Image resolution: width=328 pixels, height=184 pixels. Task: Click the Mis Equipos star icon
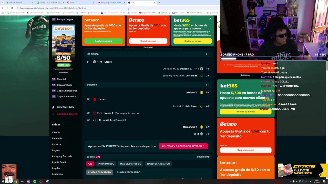click(53, 107)
